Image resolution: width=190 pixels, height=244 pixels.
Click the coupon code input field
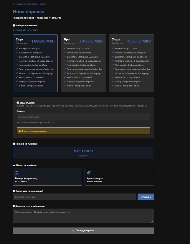(x=74, y=197)
